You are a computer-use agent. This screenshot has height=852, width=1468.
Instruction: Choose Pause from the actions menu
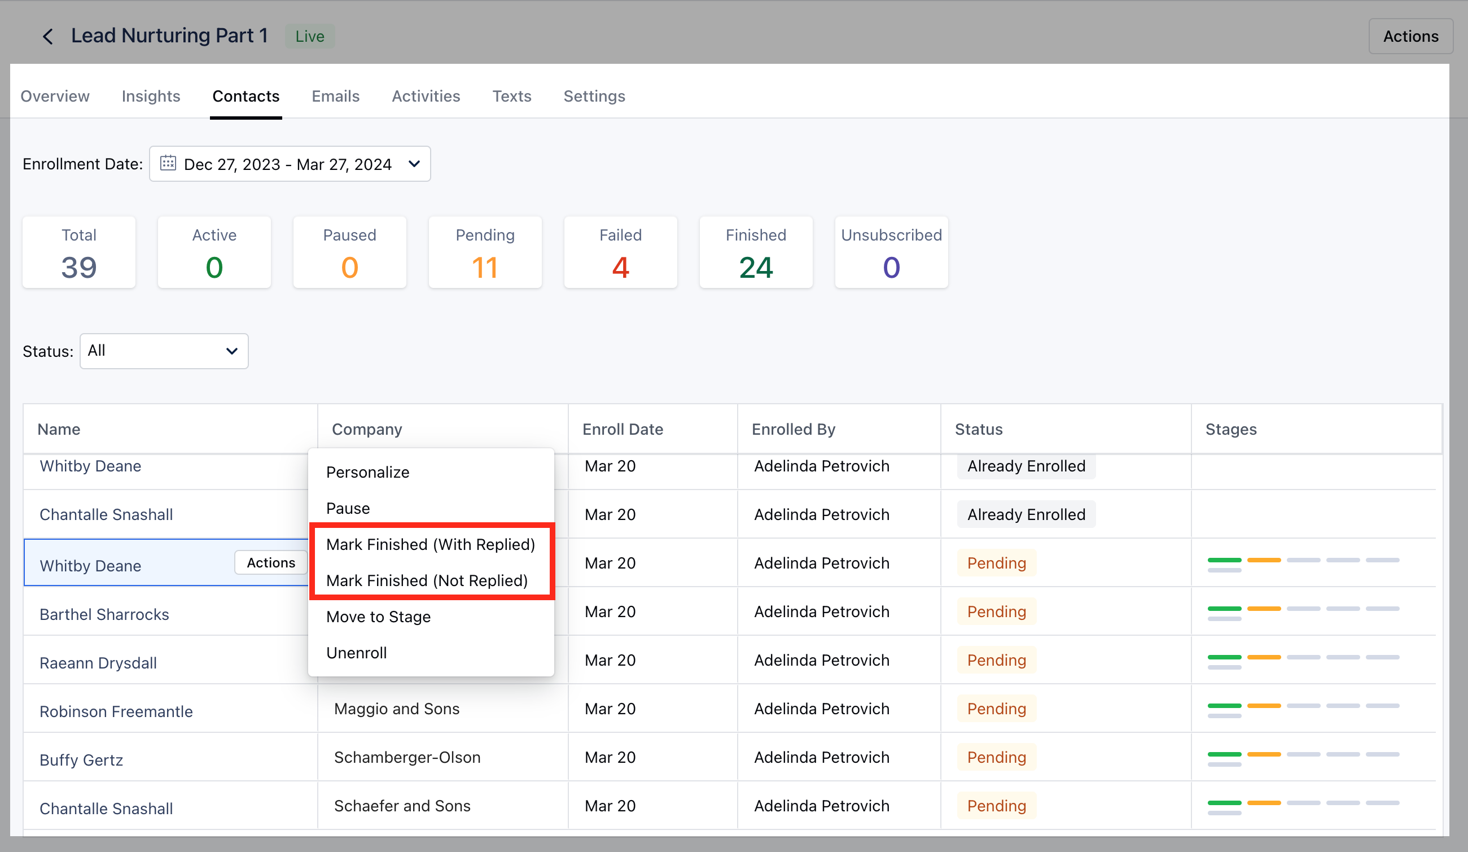(431, 508)
